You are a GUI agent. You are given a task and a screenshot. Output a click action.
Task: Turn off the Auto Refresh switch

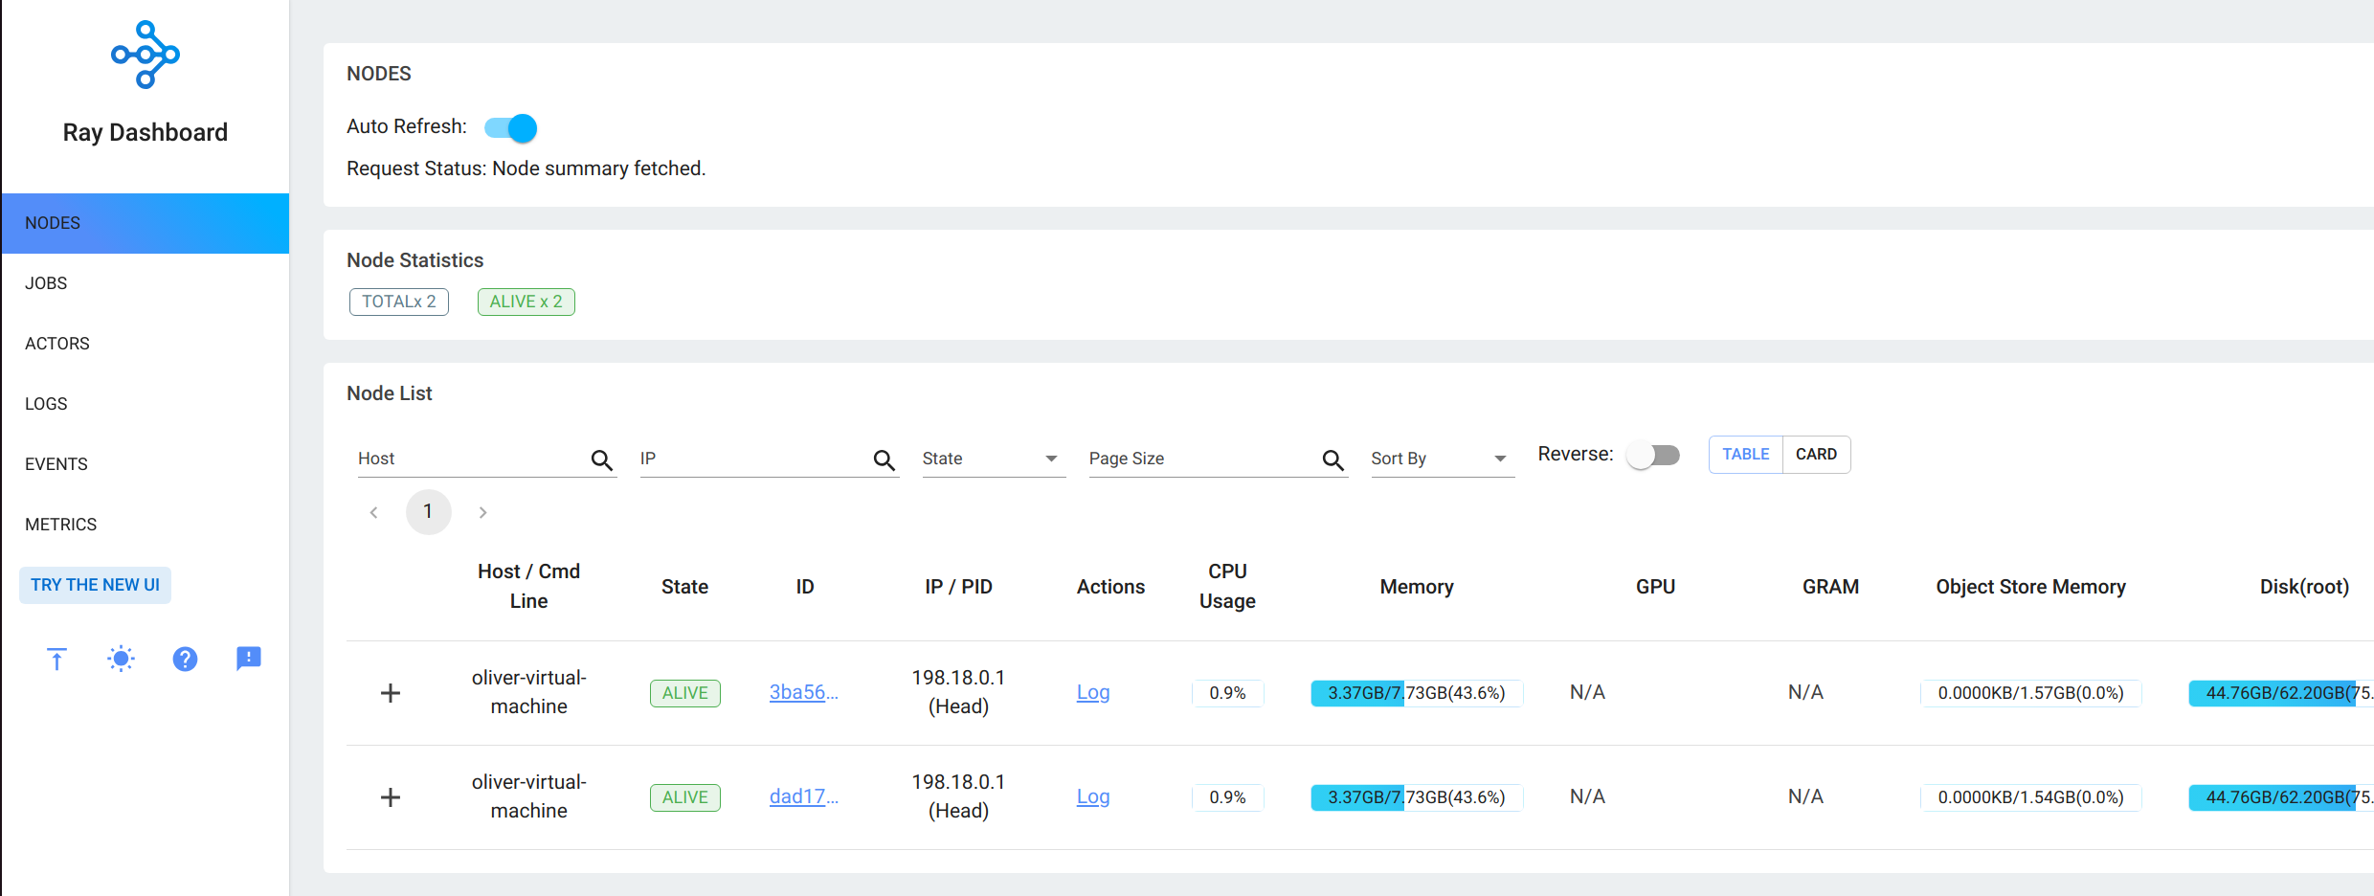(x=511, y=127)
